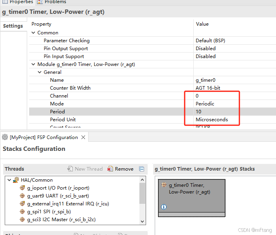Edit the Name value g_timer0

coord(206,80)
